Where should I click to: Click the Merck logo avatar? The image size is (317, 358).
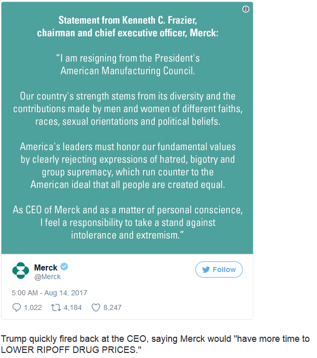pyautogui.click(x=21, y=271)
